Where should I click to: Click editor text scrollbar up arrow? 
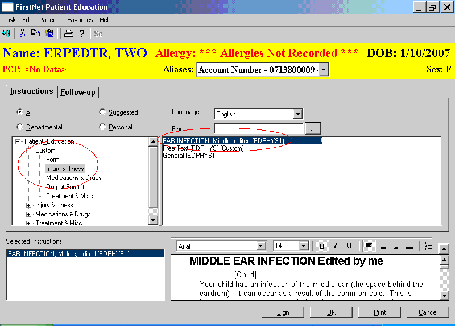coord(444,260)
